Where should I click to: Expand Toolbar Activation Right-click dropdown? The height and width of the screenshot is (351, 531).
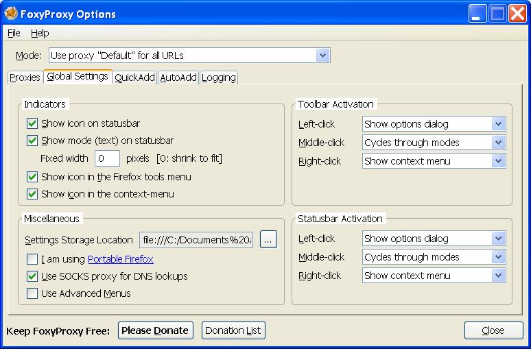(434, 161)
